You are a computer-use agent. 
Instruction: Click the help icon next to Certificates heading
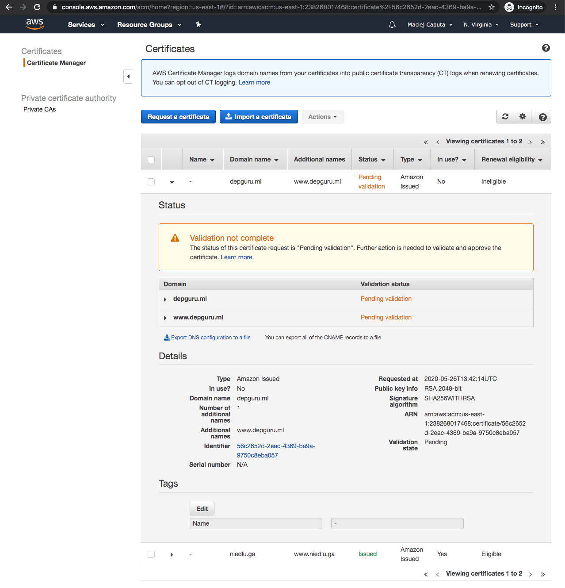[x=546, y=48]
